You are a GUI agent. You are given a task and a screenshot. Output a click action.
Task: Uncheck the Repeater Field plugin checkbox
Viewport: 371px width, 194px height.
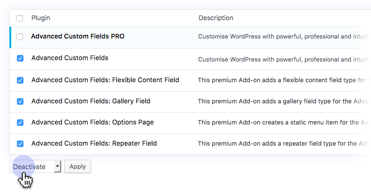(x=20, y=144)
